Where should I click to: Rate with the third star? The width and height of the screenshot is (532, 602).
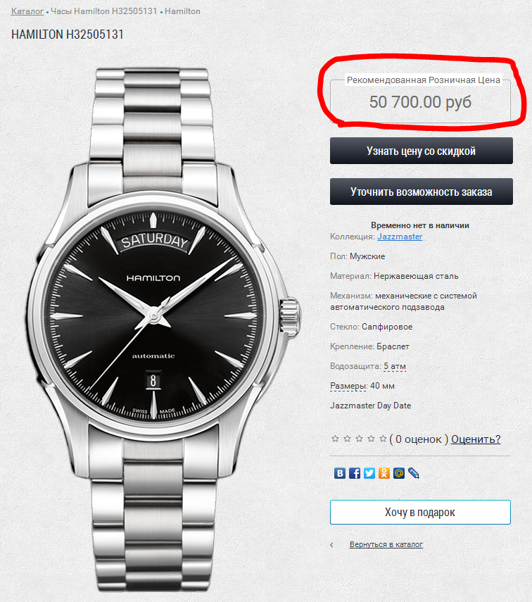[x=359, y=439]
